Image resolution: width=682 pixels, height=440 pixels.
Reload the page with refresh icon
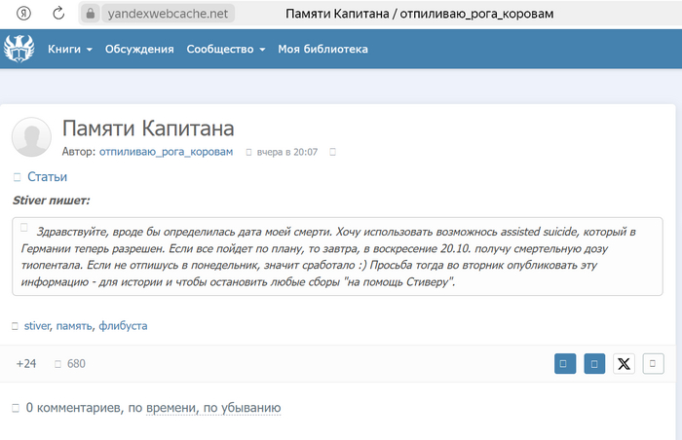click(58, 14)
